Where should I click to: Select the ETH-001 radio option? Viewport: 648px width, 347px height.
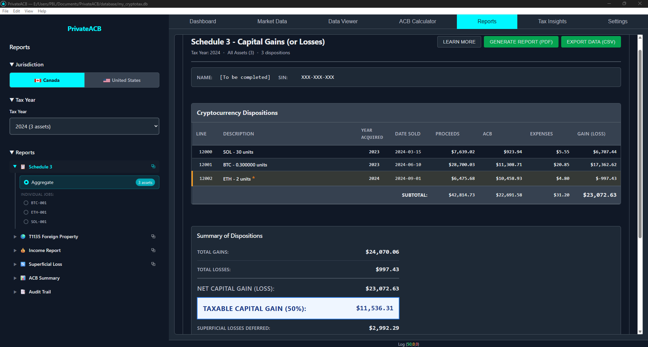click(x=26, y=212)
